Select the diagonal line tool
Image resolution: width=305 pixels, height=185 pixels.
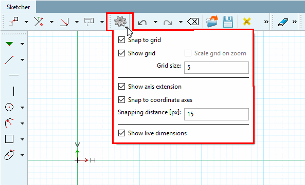point(9,60)
